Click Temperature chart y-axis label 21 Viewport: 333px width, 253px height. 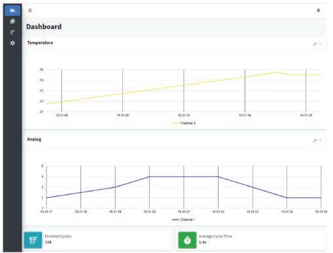pyautogui.click(x=41, y=112)
